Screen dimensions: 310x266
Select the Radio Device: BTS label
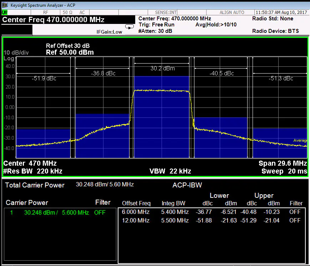coord(275,31)
